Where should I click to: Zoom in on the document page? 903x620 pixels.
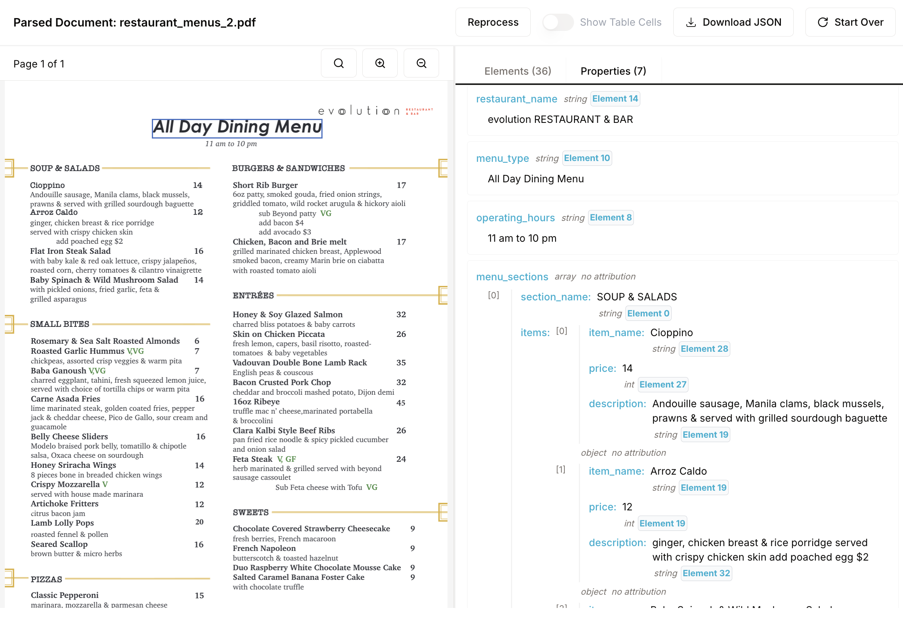point(380,63)
